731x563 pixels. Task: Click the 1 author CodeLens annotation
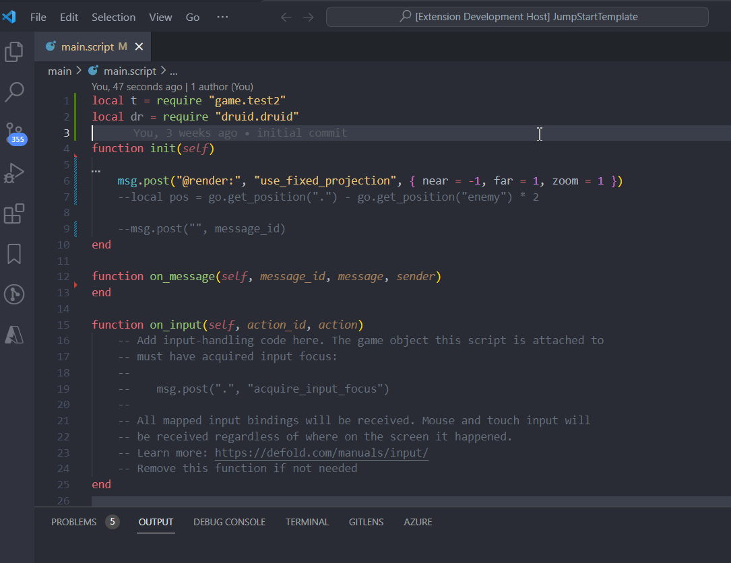(223, 87)
